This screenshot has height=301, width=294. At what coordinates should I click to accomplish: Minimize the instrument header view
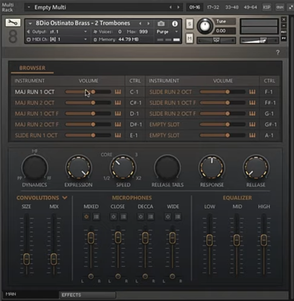(x=284, y=26)
